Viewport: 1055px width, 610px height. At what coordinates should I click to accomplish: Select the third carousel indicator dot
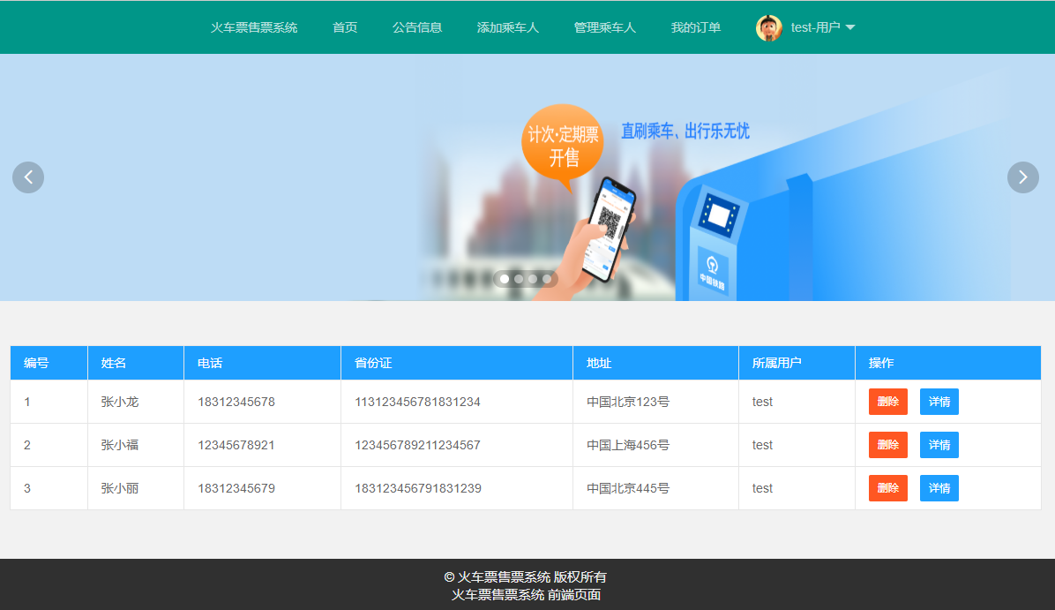532,279
